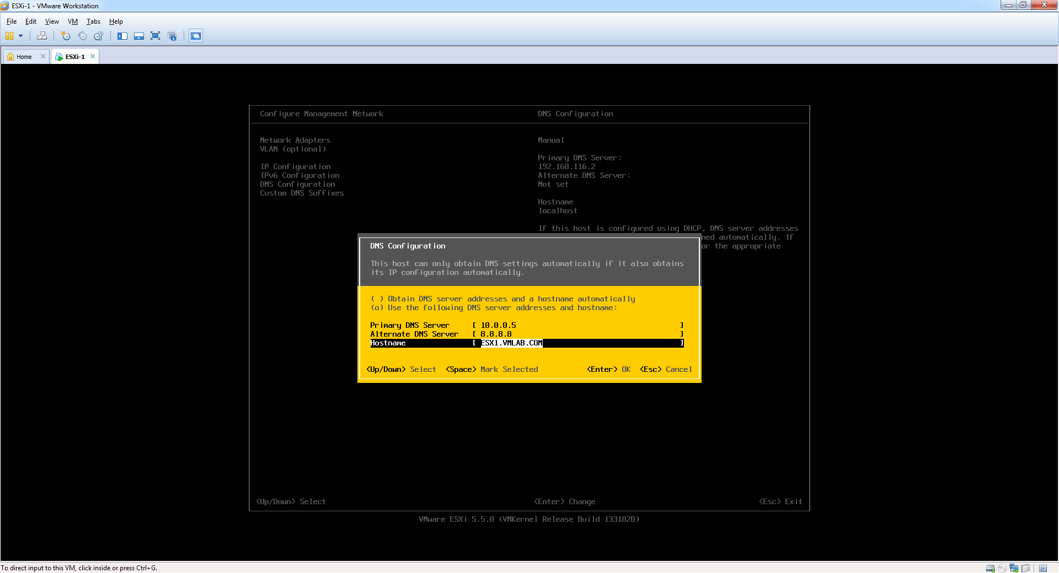Image resolution: width=1059 pixels, height=573 pixels.
Task: Click the VMware ESXi 5.5.0 build text
Action: (x=529, y=519)
